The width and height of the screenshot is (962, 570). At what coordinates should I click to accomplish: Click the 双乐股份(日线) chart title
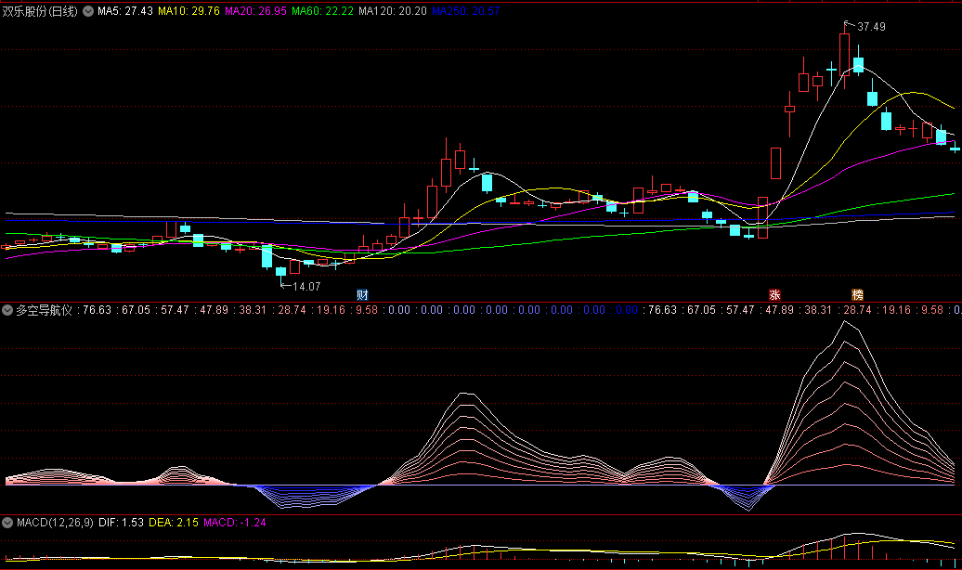(41, 11)
